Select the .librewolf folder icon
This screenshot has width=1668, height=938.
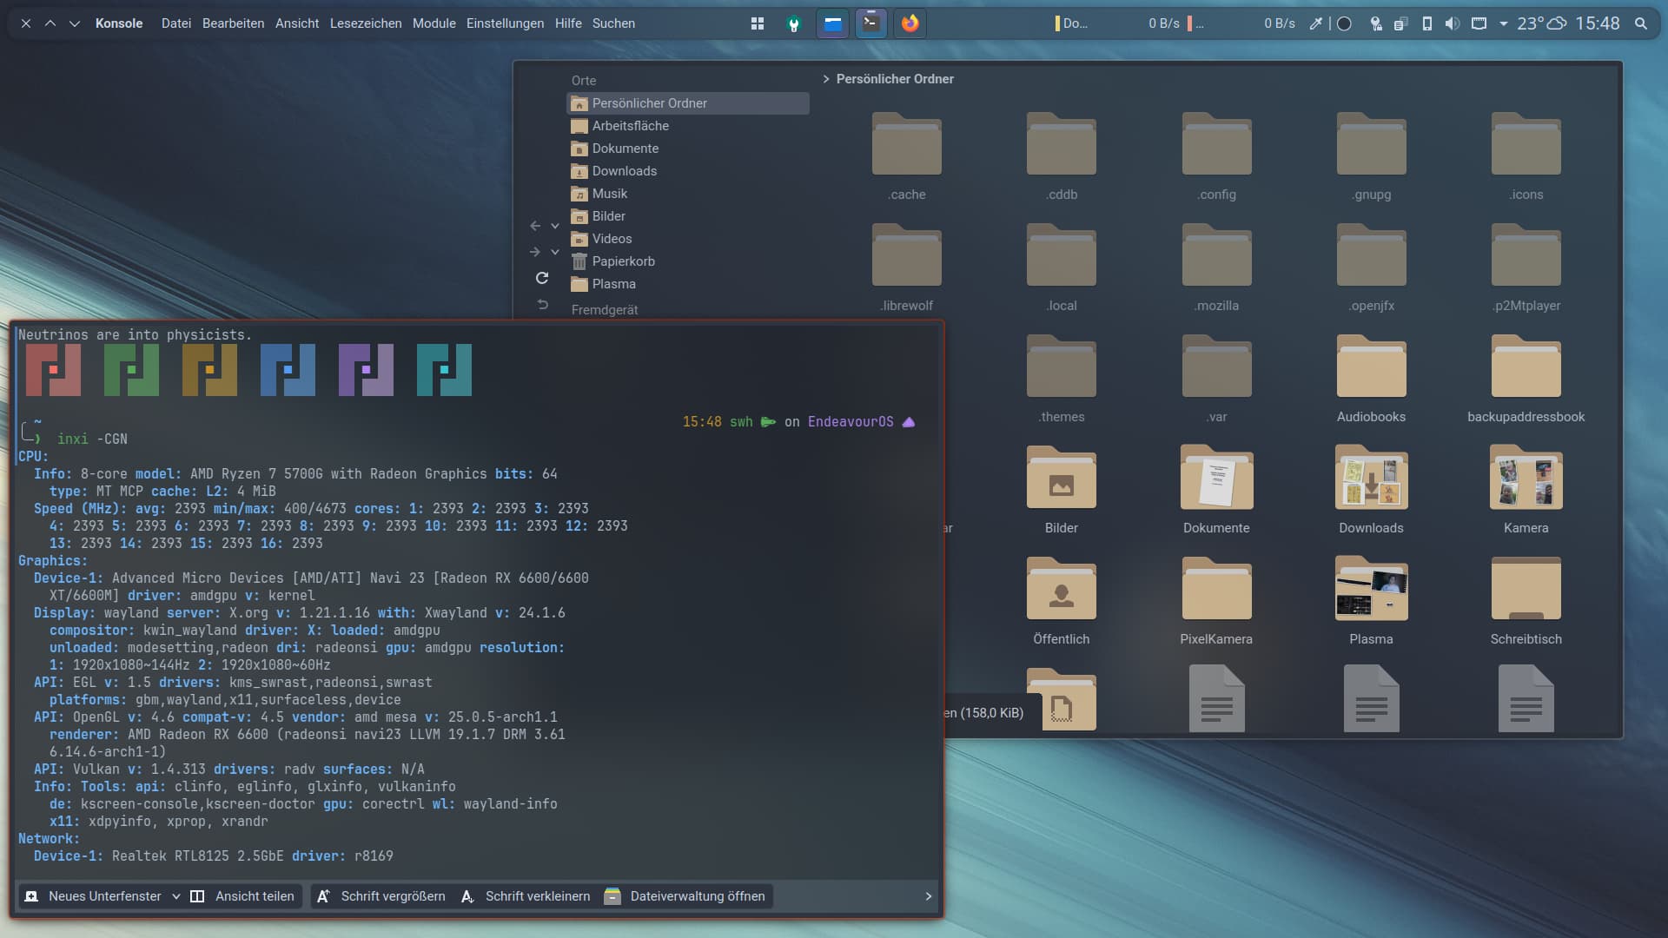(x=906, y=255)
